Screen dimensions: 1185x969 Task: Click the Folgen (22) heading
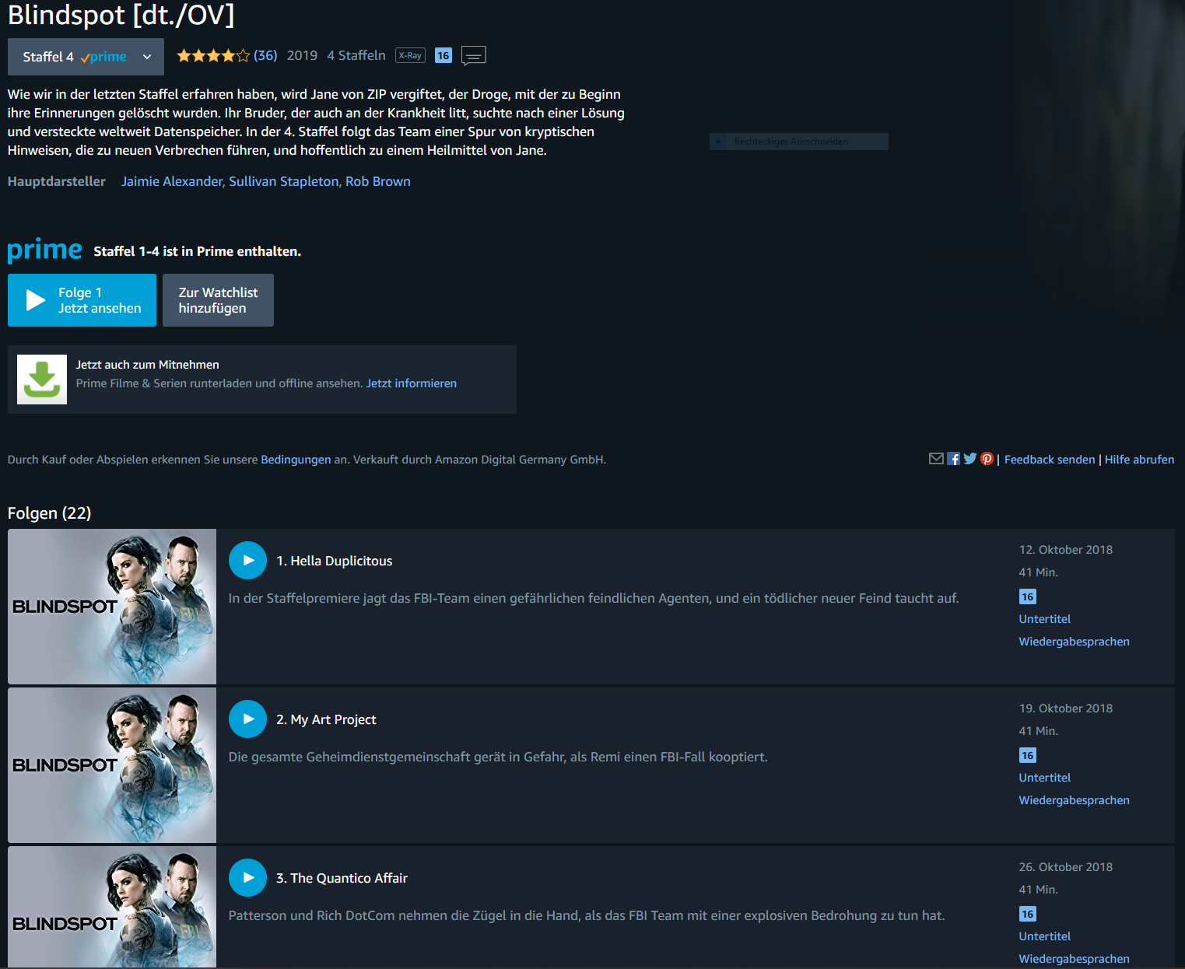click(50, 513)
